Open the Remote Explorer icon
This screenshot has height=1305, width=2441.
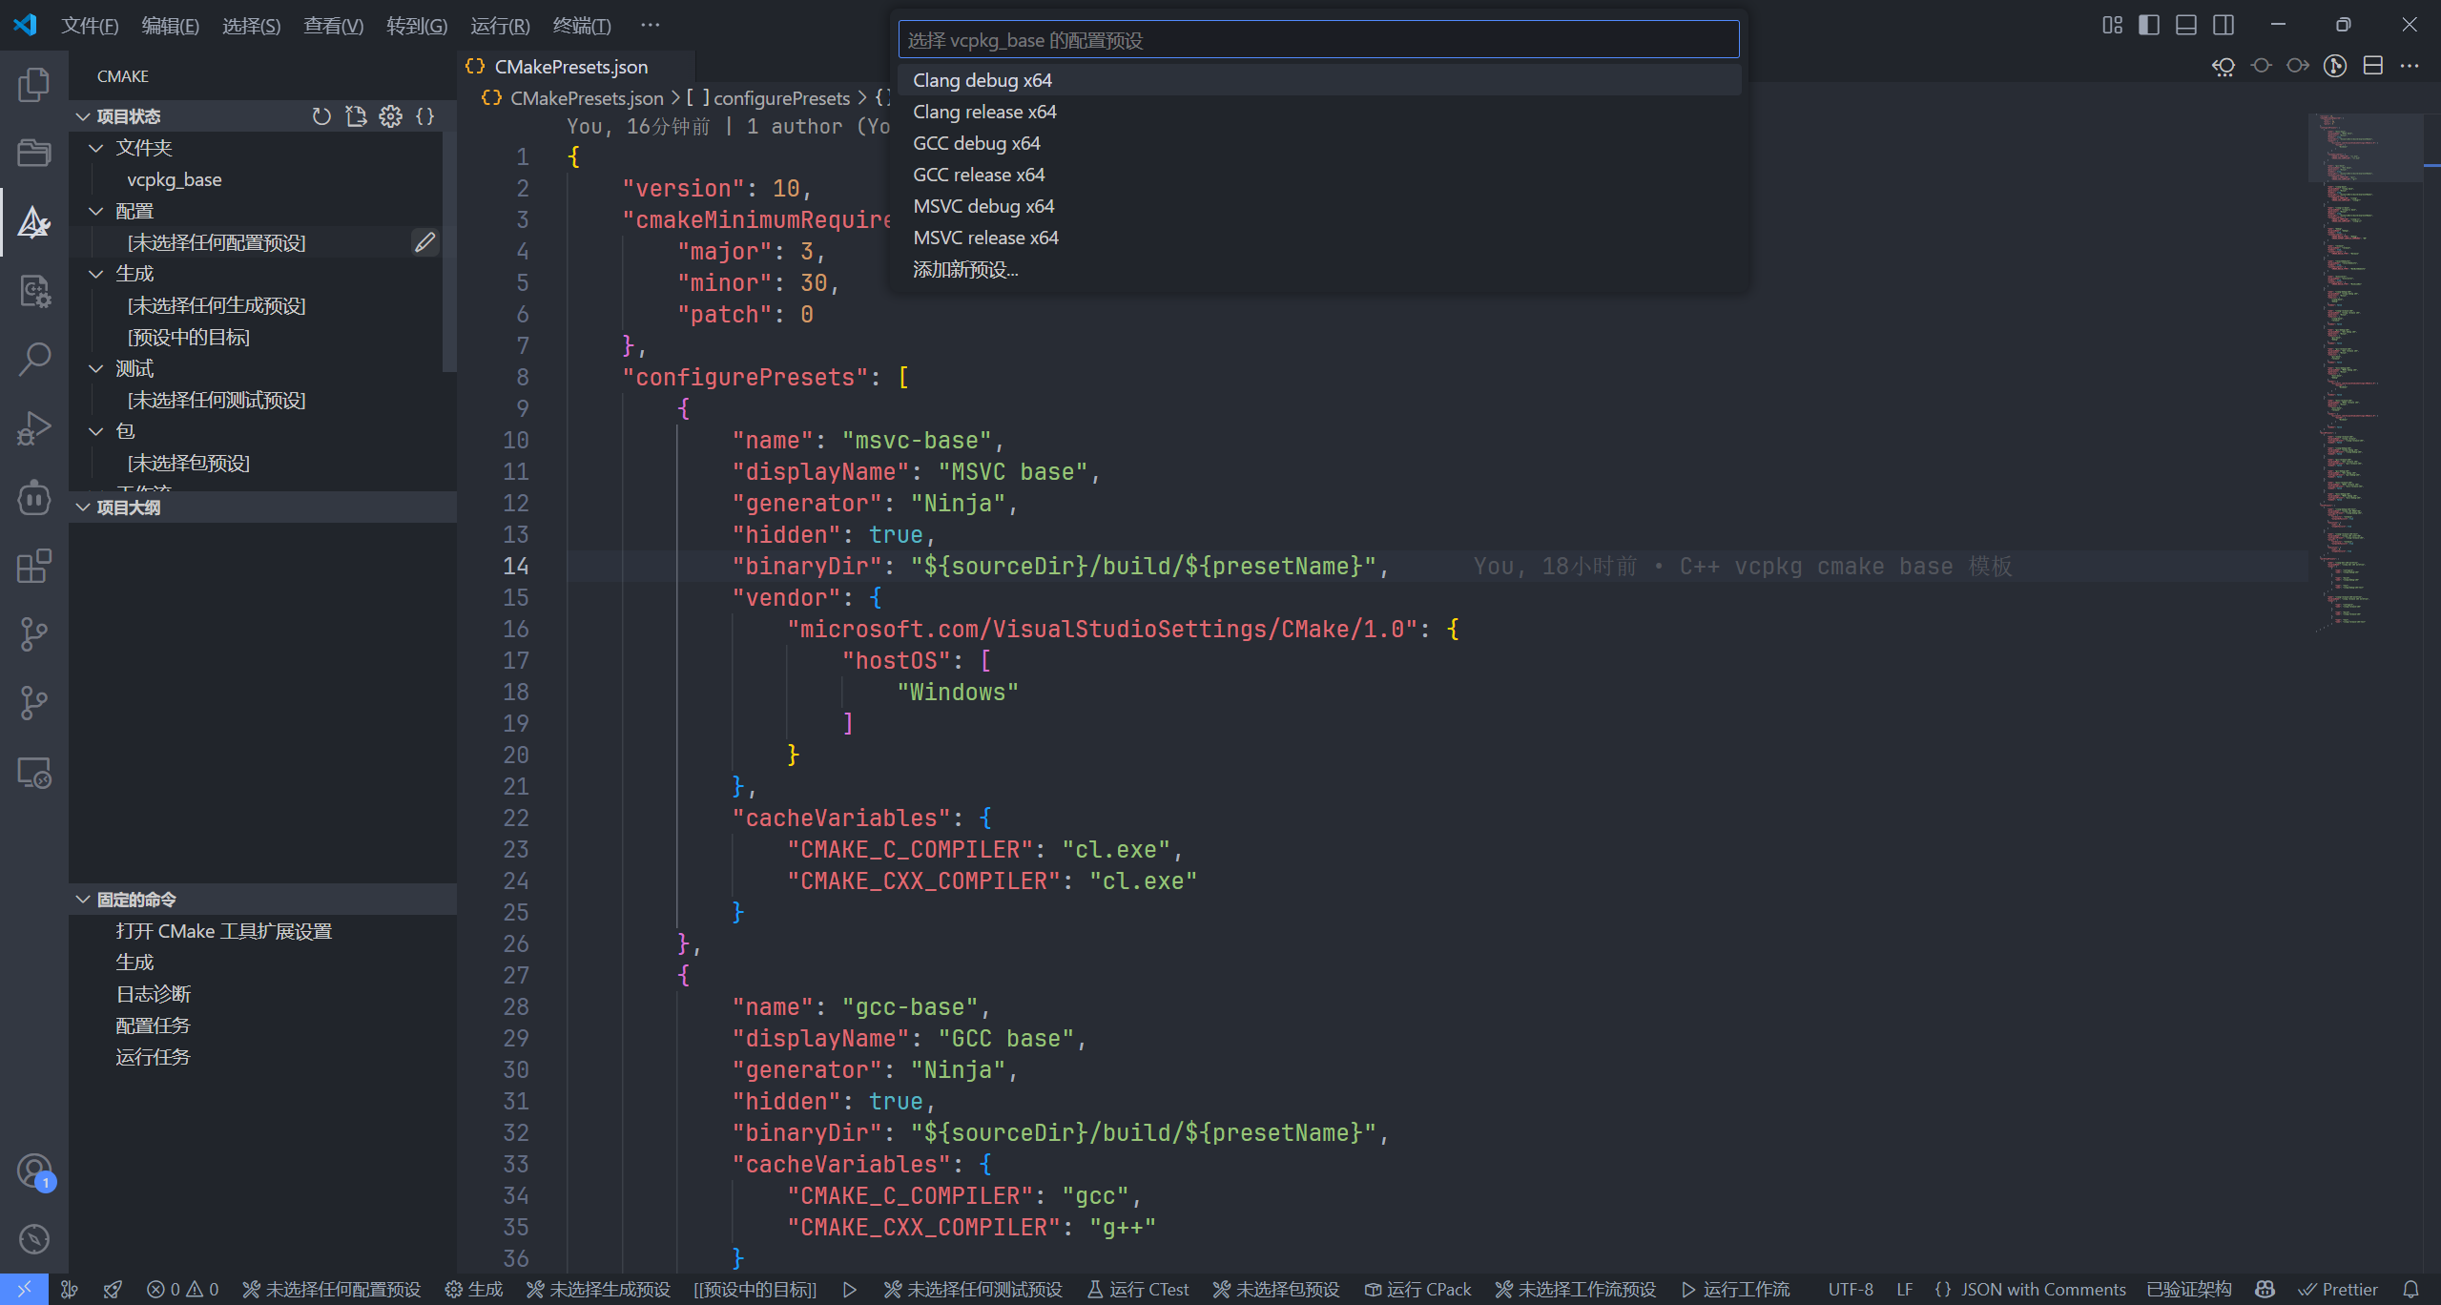tap(34, 772)
